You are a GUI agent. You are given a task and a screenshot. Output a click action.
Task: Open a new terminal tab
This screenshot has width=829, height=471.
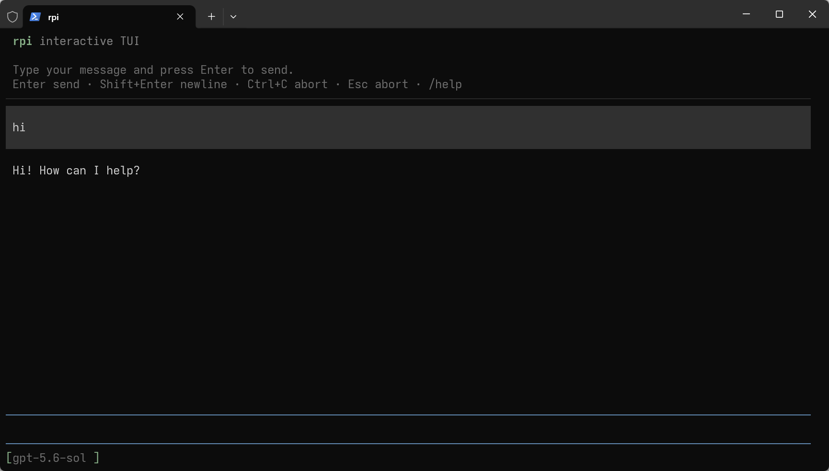point(211,17)
